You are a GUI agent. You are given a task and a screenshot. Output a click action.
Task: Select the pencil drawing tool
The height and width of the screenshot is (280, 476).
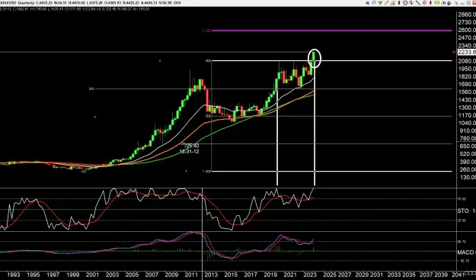coord(386,3)
